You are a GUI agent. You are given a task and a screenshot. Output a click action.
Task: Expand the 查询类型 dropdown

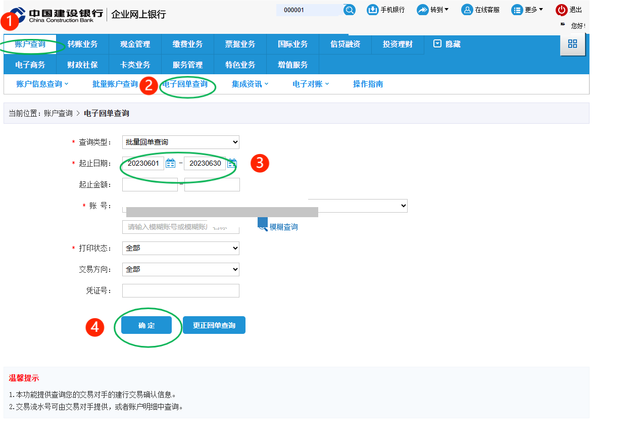pyautogui.click(x=180, y=142)
